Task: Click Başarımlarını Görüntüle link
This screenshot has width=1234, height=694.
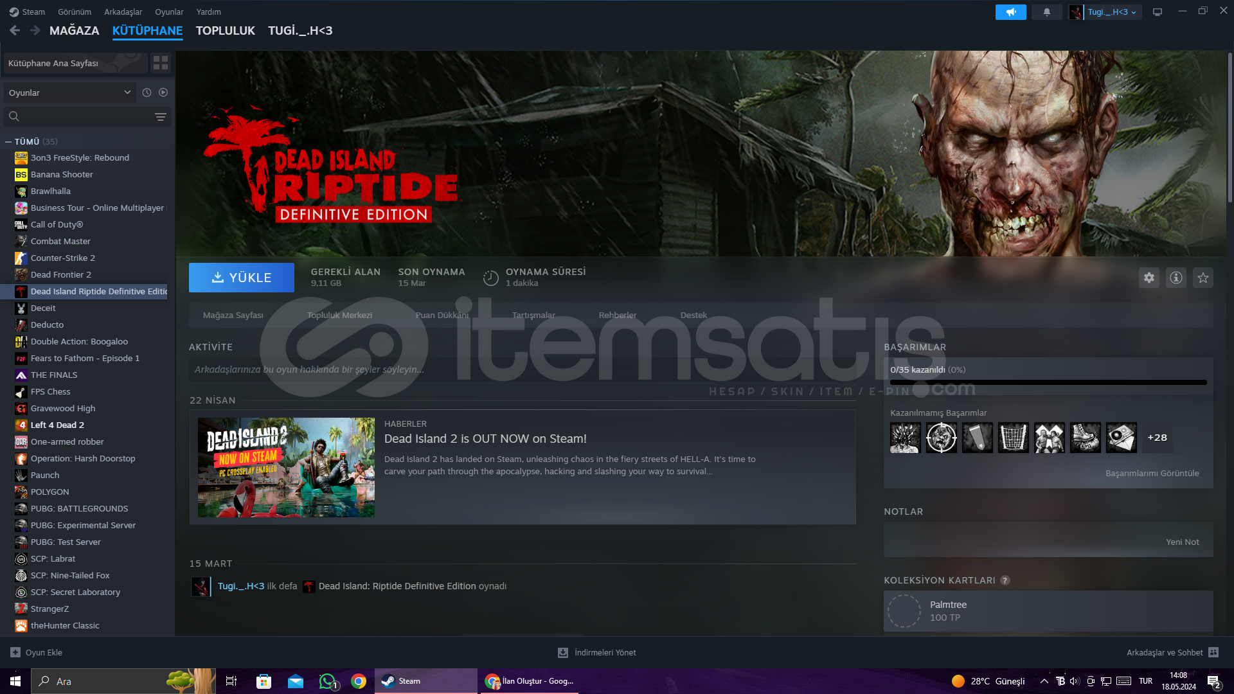Action: (x=1152, y=473)
